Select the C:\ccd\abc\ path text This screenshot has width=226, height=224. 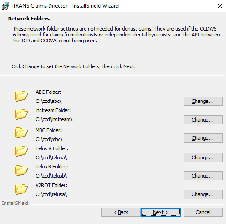coord(49,101)
